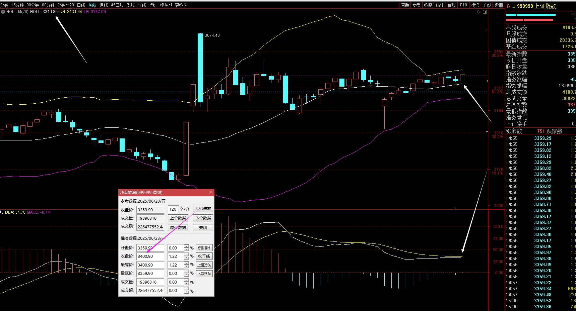Click the 返回 back toolbar button
Screen dimensions: 576x311
[x=499, y=5]
